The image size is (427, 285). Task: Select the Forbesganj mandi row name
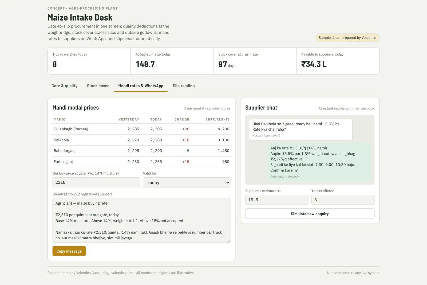point(63,162)
